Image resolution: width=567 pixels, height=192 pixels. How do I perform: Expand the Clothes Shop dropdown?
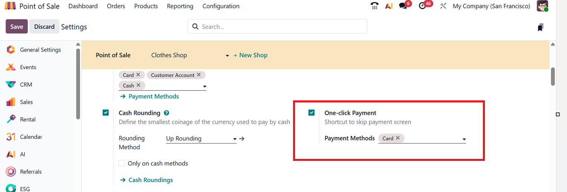[227, 56]
